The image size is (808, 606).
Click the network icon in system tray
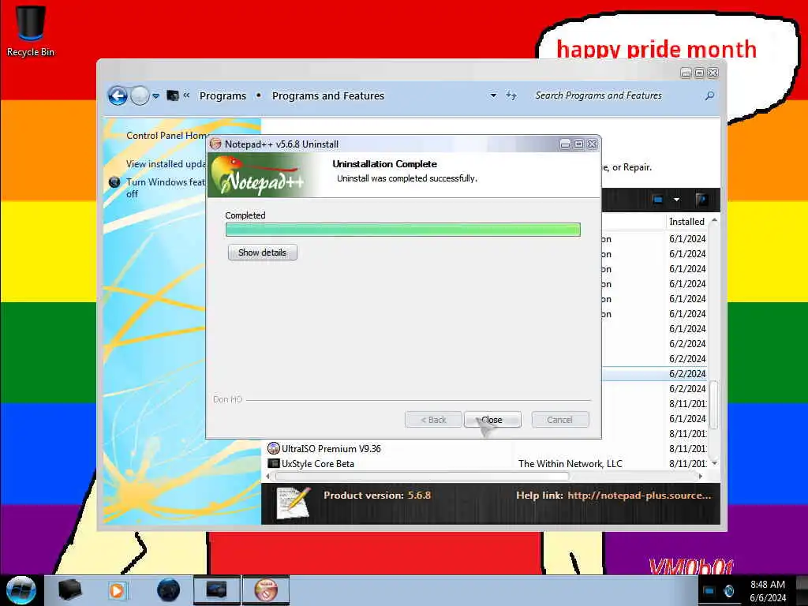(x=709, y=590)
